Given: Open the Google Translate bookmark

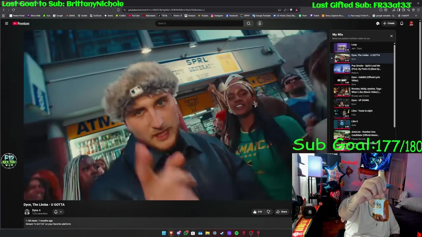Looking at the screenshot, I should 261,15.
